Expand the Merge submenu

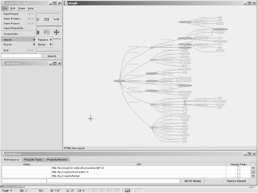click(45, 44)
